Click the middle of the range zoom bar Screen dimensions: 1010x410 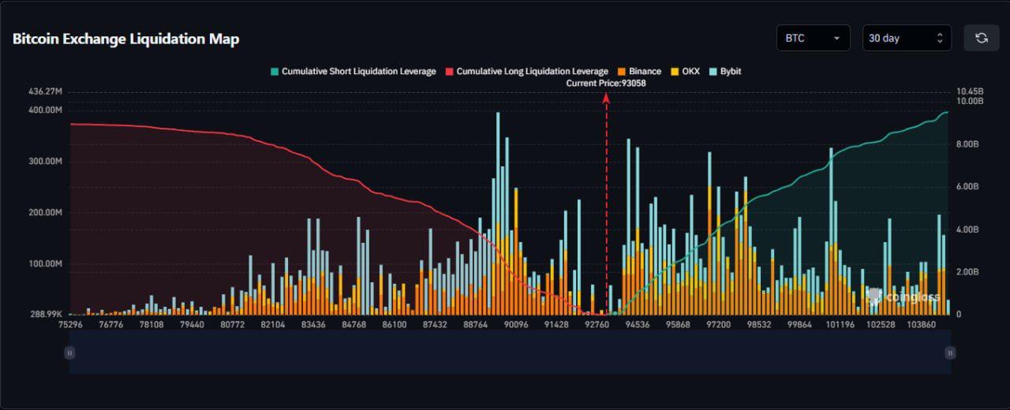click(x=510, y=353)
